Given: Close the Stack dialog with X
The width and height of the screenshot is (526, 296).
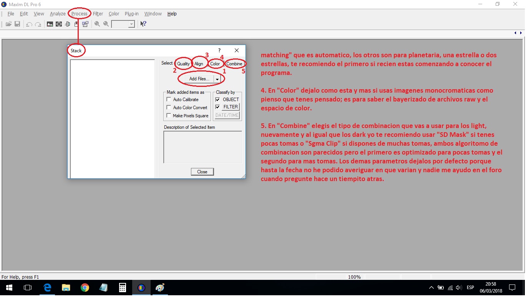Looking at the screenshot, I should click(237, 50).
